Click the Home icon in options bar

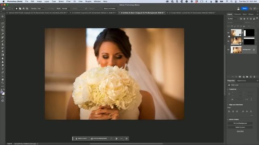[x=4, y=8]
